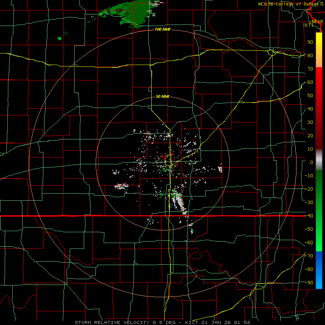The height and width of the screenshot is (325, 325).
Task: Click the 50 value on the velocity scale
Action: (x=310, y=96)
